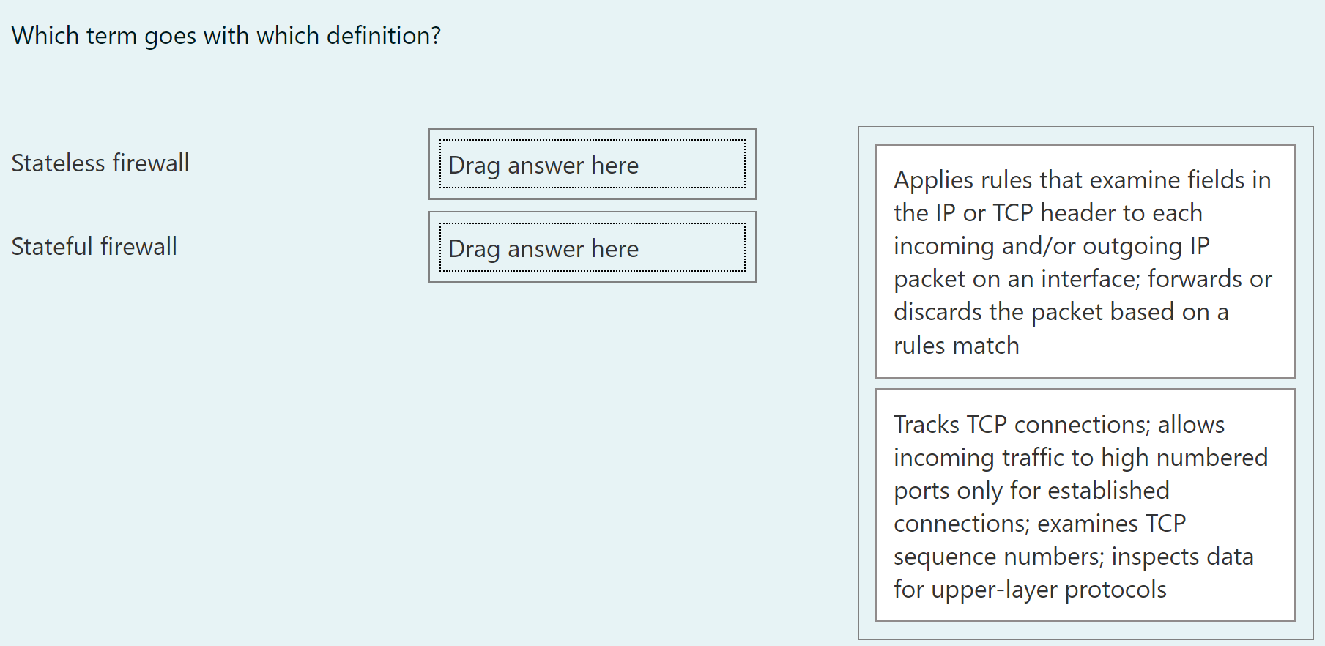Select the "Stateful firewall" term label
The height and width of the screenshot is (646, 1325).
(x=94, y=246)
